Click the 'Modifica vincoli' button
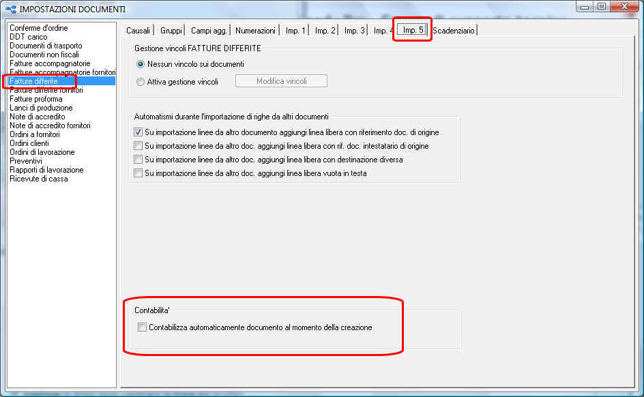The image size is (644, 397). 281,81
